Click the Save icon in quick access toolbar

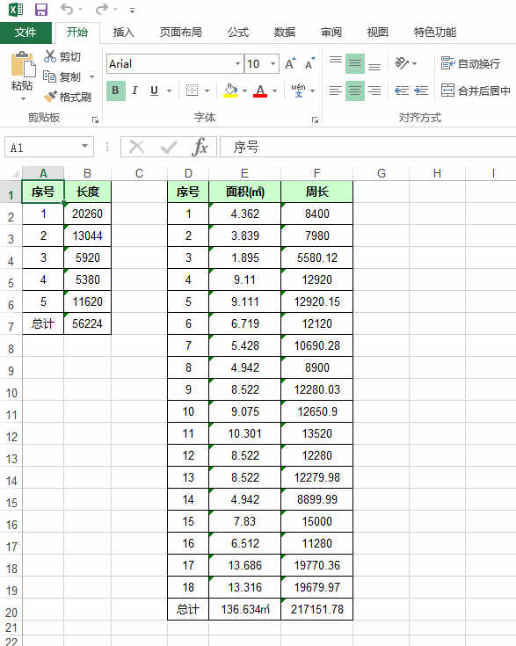click(x=41, y=9)
